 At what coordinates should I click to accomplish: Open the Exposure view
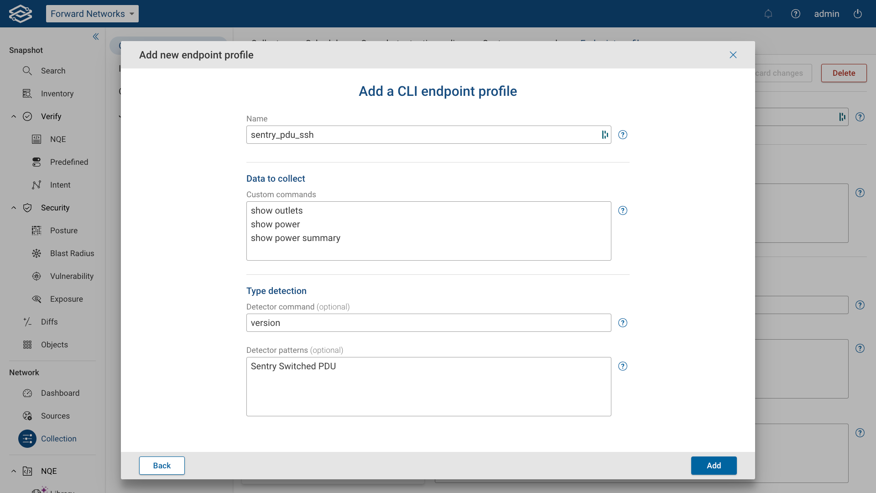click(x=36, y=299)
